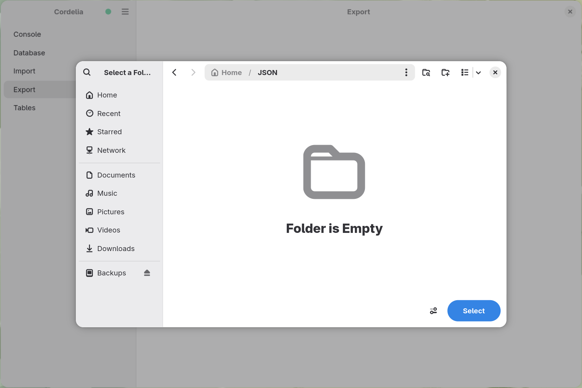The image size is (582, 388).
Task: Eject the Backups drive
Action: coord(147,273)
